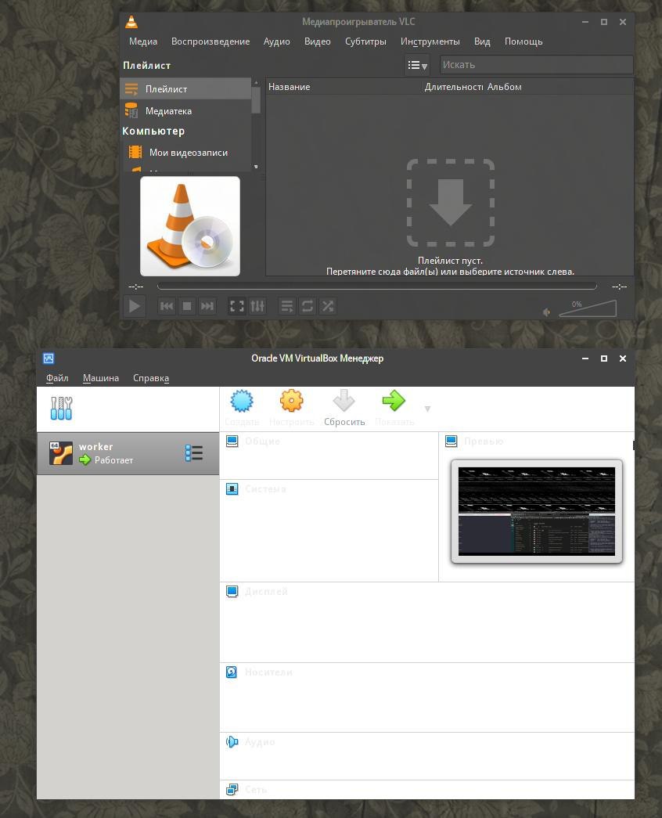Click the Дисплей section monitor icon

click(232, 591)
